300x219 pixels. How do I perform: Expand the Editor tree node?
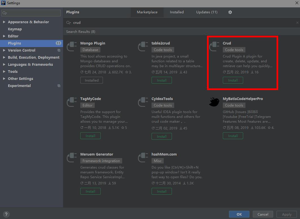point(4,36)
